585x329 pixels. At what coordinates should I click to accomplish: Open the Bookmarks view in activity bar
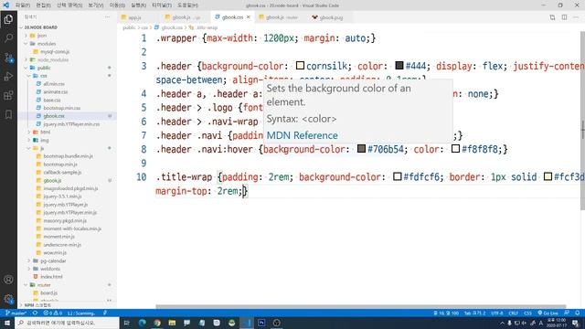(x=8, y=114)
